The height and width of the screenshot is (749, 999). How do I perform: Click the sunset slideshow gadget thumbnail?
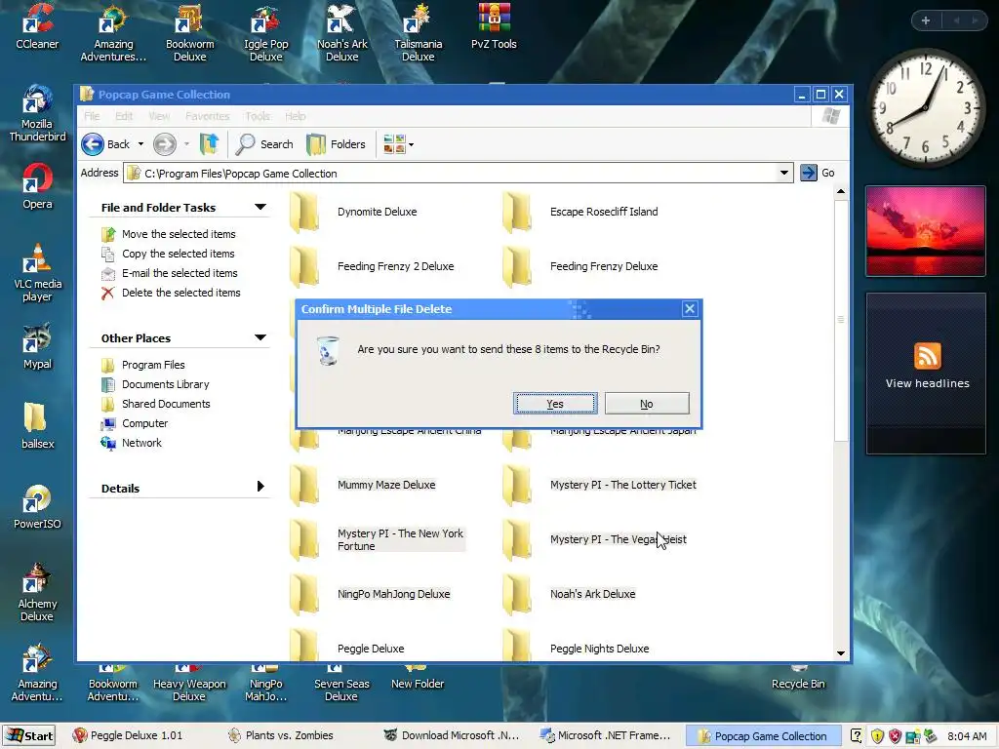pyautogui.click(x=926, y=230)
